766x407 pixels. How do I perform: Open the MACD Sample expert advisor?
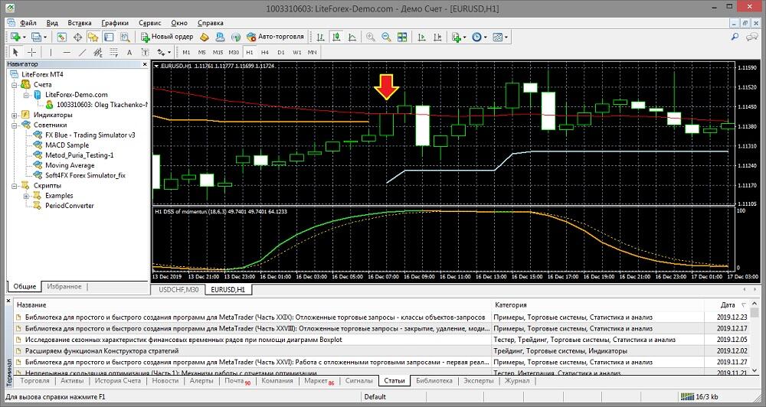(67, 145)
